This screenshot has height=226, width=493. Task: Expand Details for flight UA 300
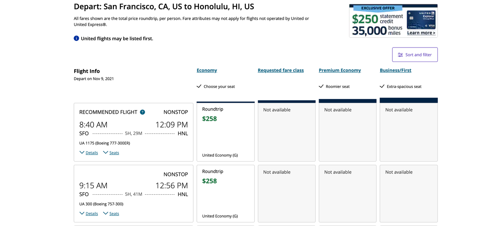[89, 214]
